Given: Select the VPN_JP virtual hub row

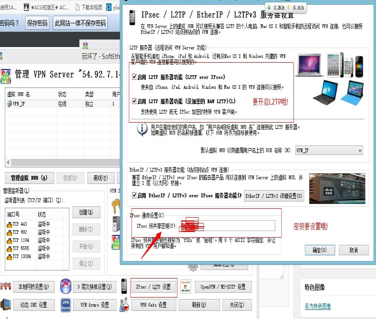Looking at the screenshot, I should [62, 104].
